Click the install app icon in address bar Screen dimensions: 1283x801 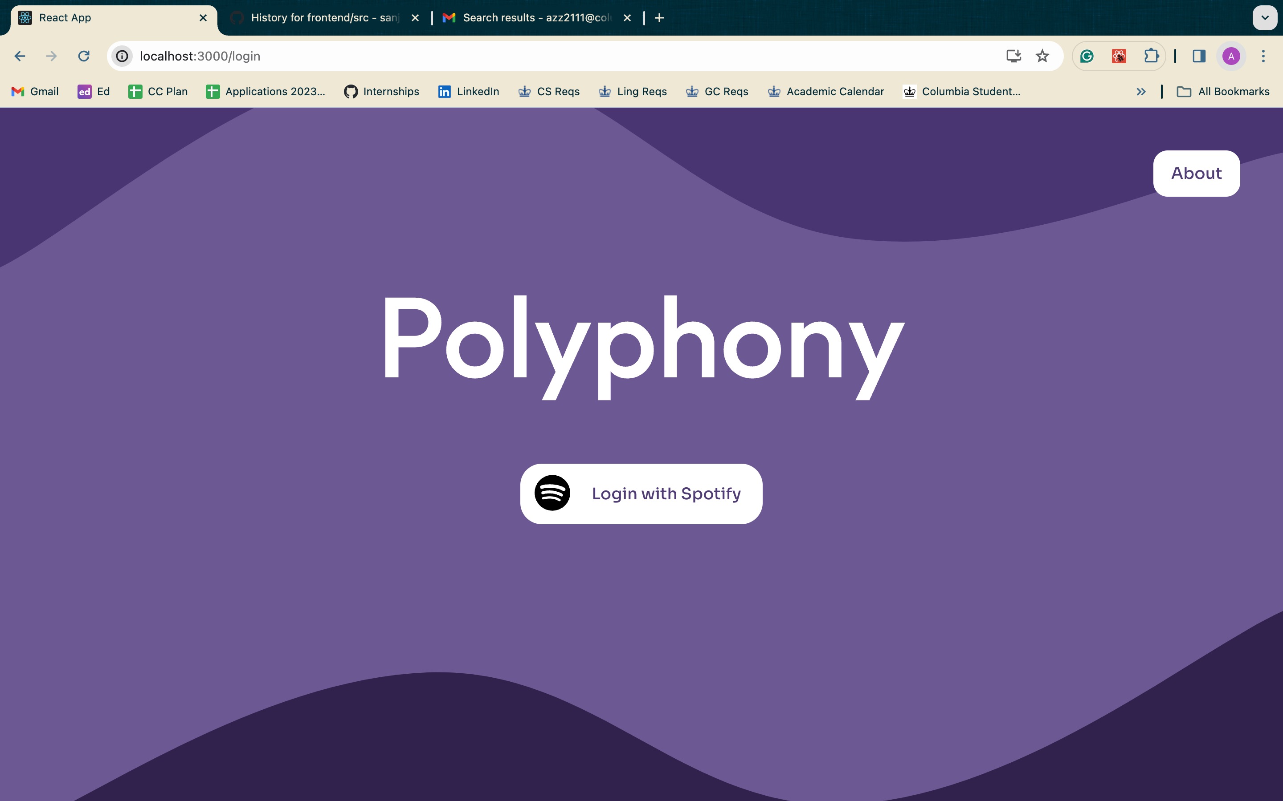1013,56
